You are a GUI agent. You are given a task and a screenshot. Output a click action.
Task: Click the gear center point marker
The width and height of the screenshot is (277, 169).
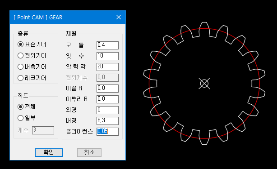pos(204,84)
